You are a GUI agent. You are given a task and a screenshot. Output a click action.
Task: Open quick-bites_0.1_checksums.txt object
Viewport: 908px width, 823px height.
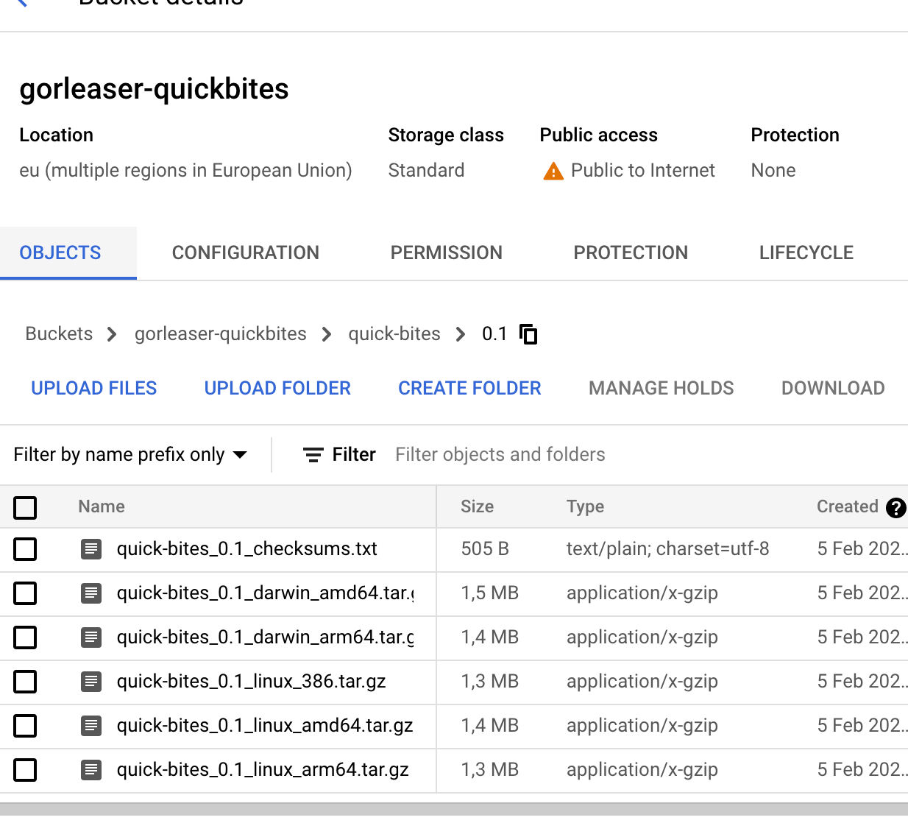point(247,549)
